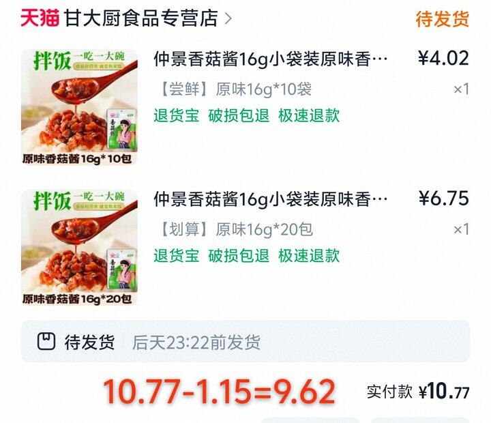Click 极速退款 tag under first item
Viewport: 491px width, 423px height.
pyautogui.click(x=309, y=115)
